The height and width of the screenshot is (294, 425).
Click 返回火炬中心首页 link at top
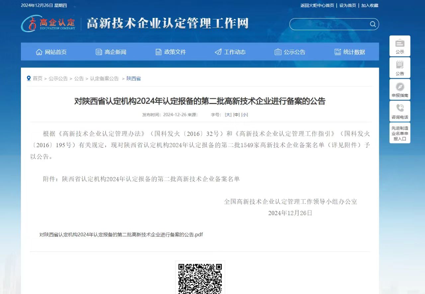(x=317, y=5)
